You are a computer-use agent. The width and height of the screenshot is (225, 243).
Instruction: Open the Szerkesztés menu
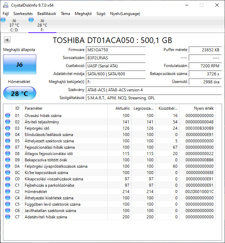coord(23,14)
